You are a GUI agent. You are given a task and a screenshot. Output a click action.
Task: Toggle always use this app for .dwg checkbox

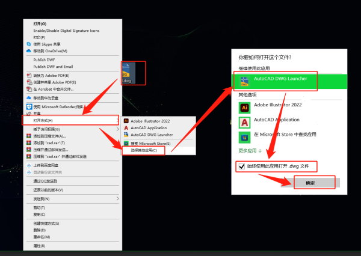point(241,166)
